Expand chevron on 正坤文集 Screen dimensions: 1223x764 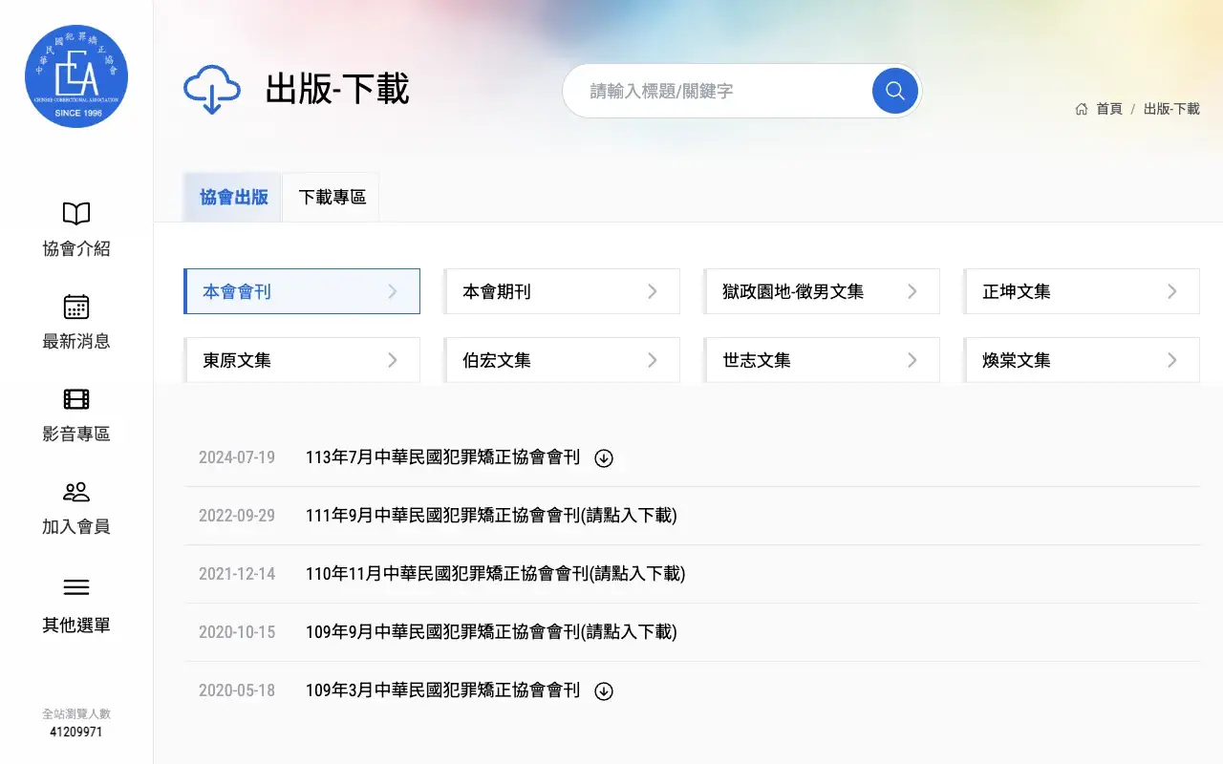click(1172, 291)
